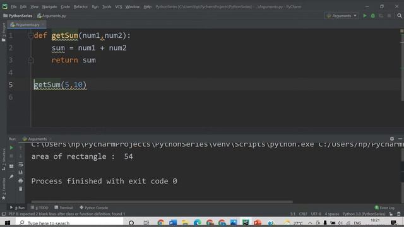Open the Code menu
404x227 pixels.
pos(65,7)
